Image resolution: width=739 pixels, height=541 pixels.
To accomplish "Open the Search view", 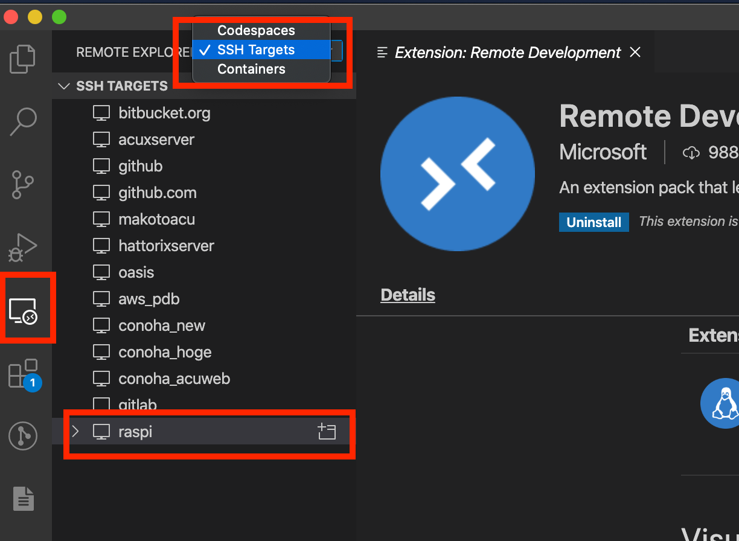I will tap(22, 121).
